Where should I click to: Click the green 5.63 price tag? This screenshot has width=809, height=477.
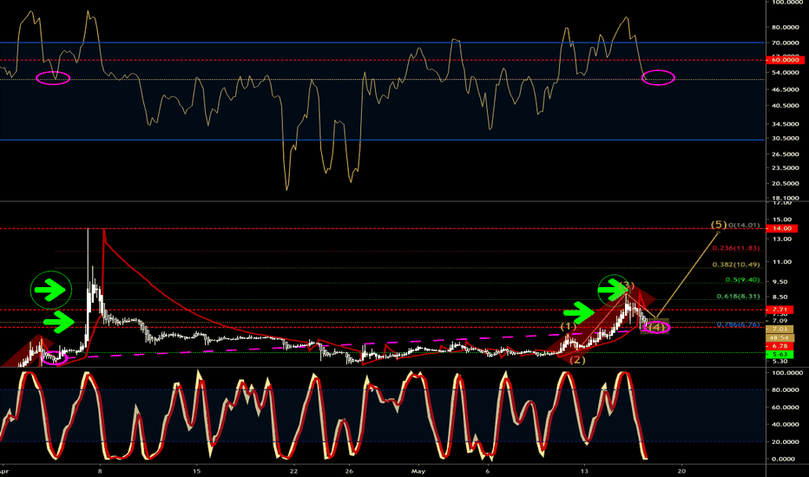779,354
